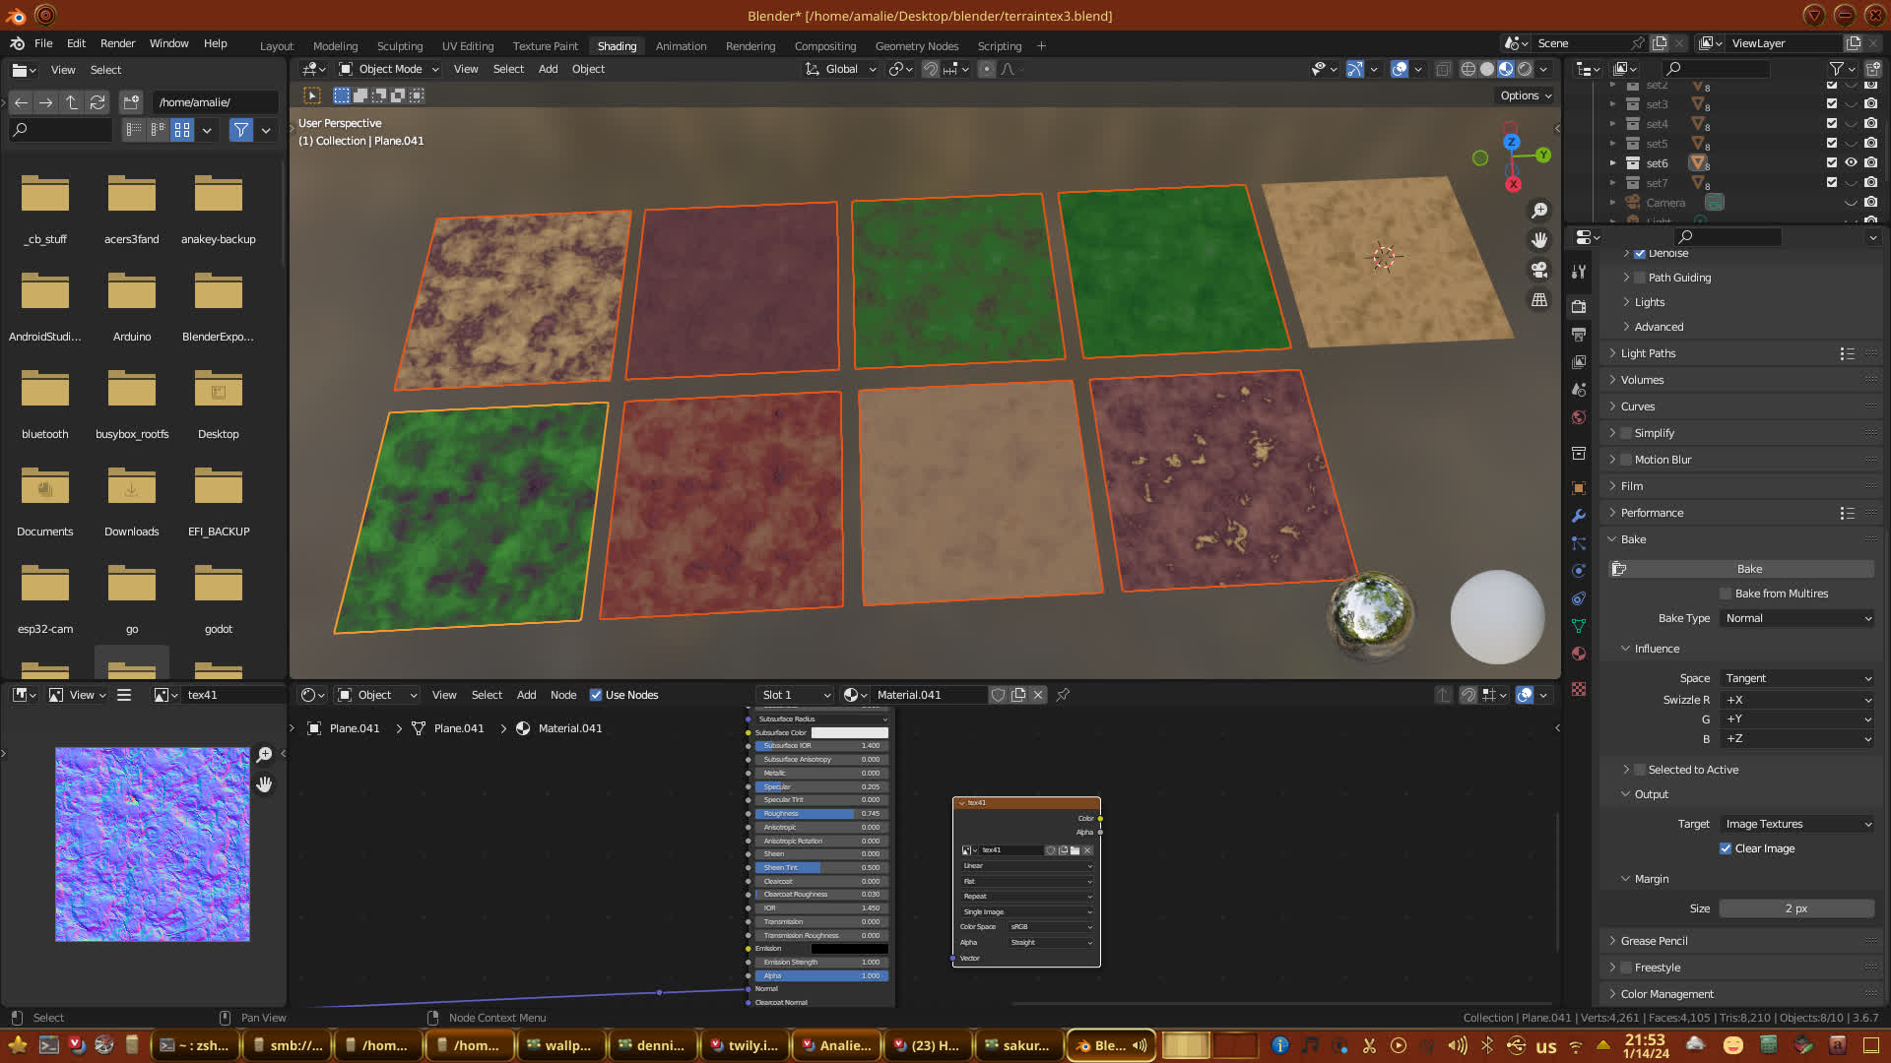Open the Bake Type Normal dropdown
Image resolution: width=1891 pixels, height=1063 pixels.
(x=1796, y=618)
